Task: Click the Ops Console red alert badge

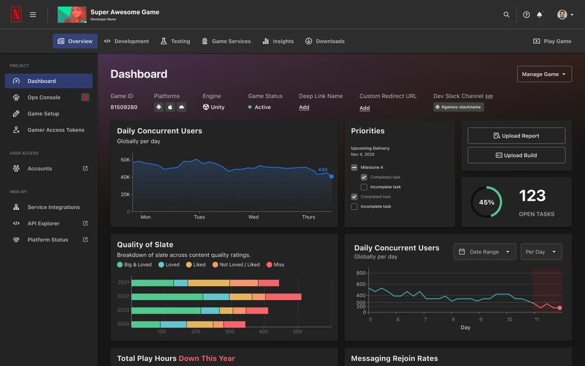Action: click(x=85, y=97)
